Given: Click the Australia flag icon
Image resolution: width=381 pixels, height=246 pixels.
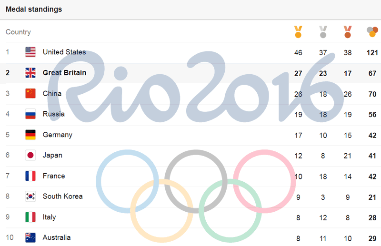Looking at the screenshot, I should pos(30,237).
